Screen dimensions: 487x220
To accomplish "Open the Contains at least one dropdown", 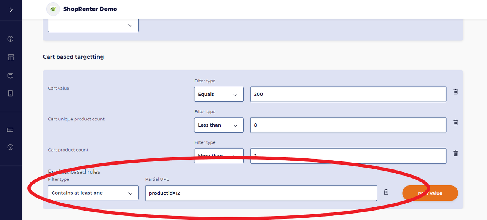I will 93,193.
